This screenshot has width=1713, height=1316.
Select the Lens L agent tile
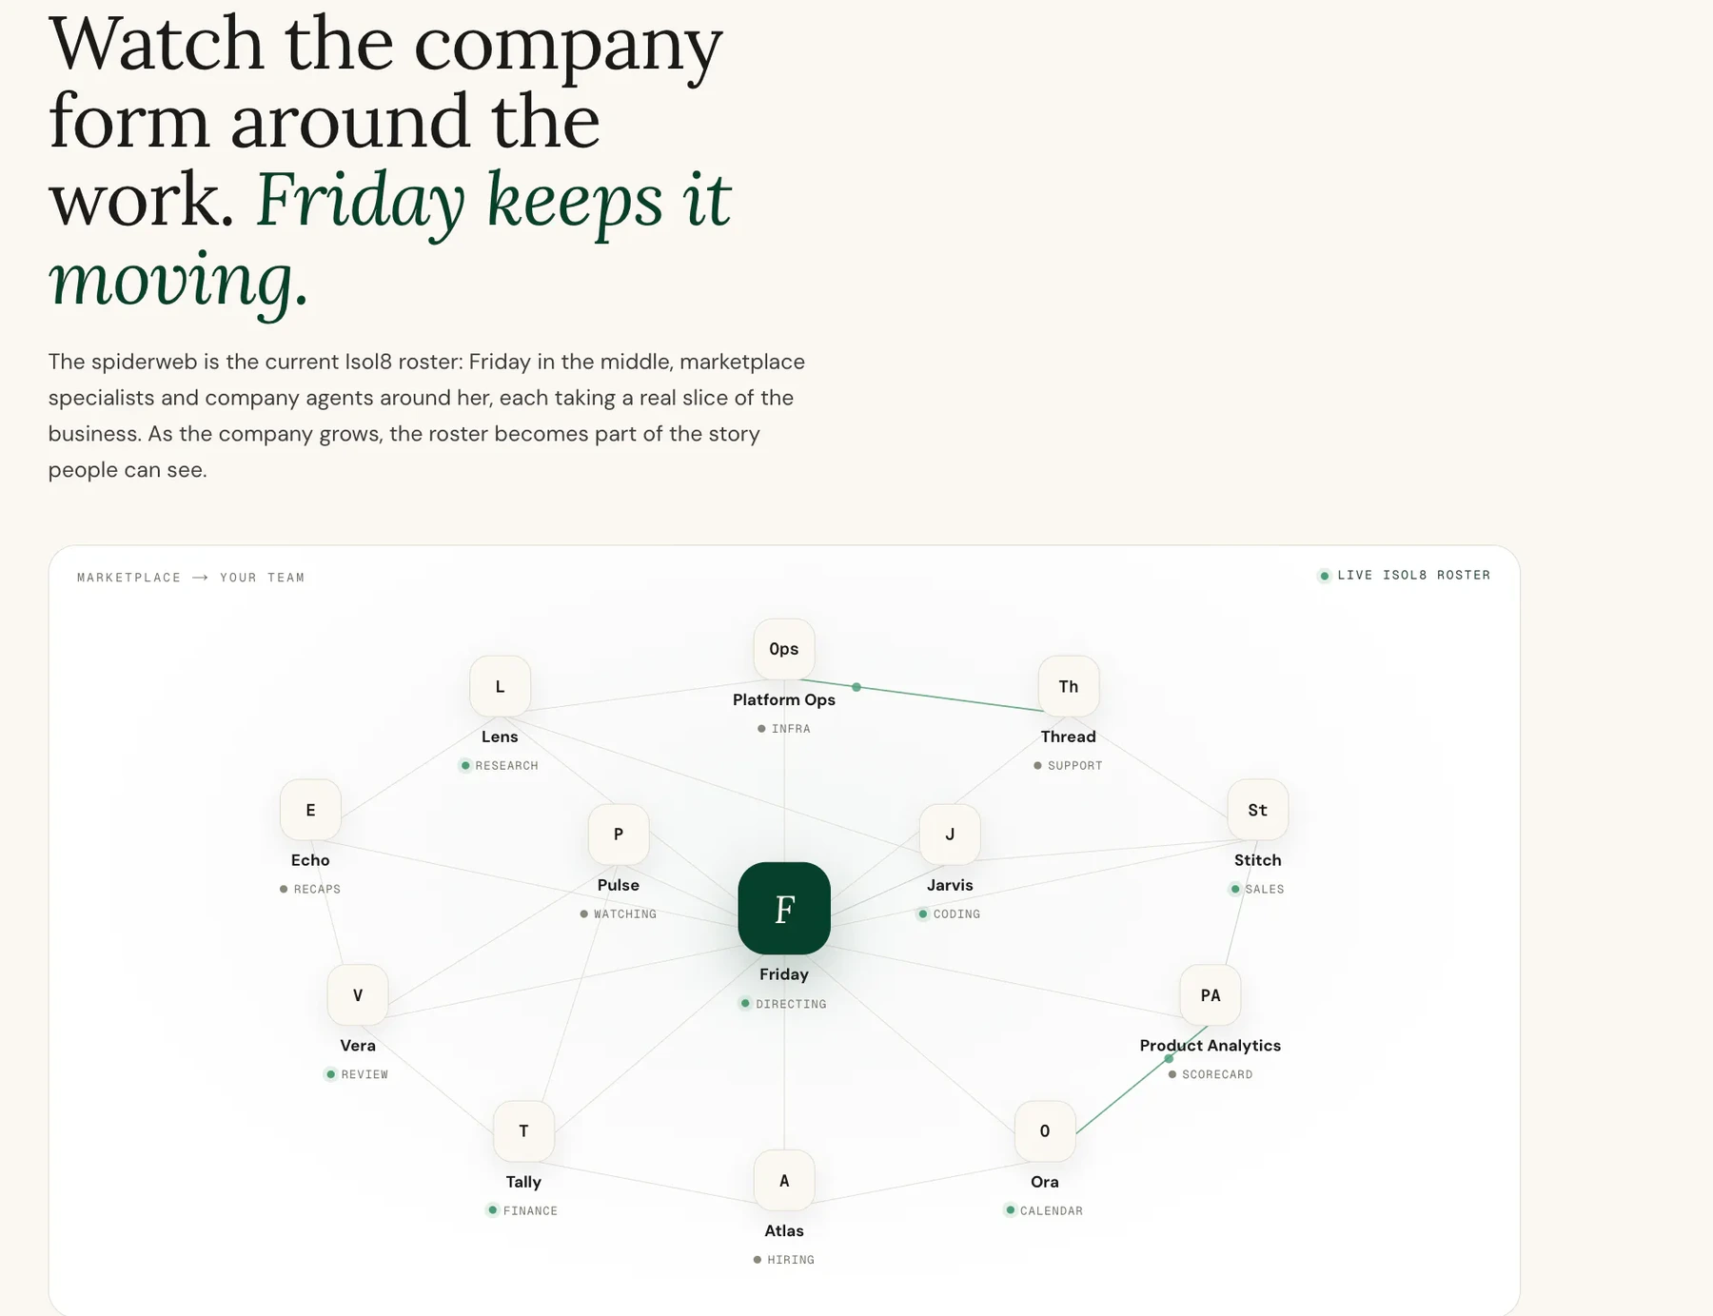[500, 686]
